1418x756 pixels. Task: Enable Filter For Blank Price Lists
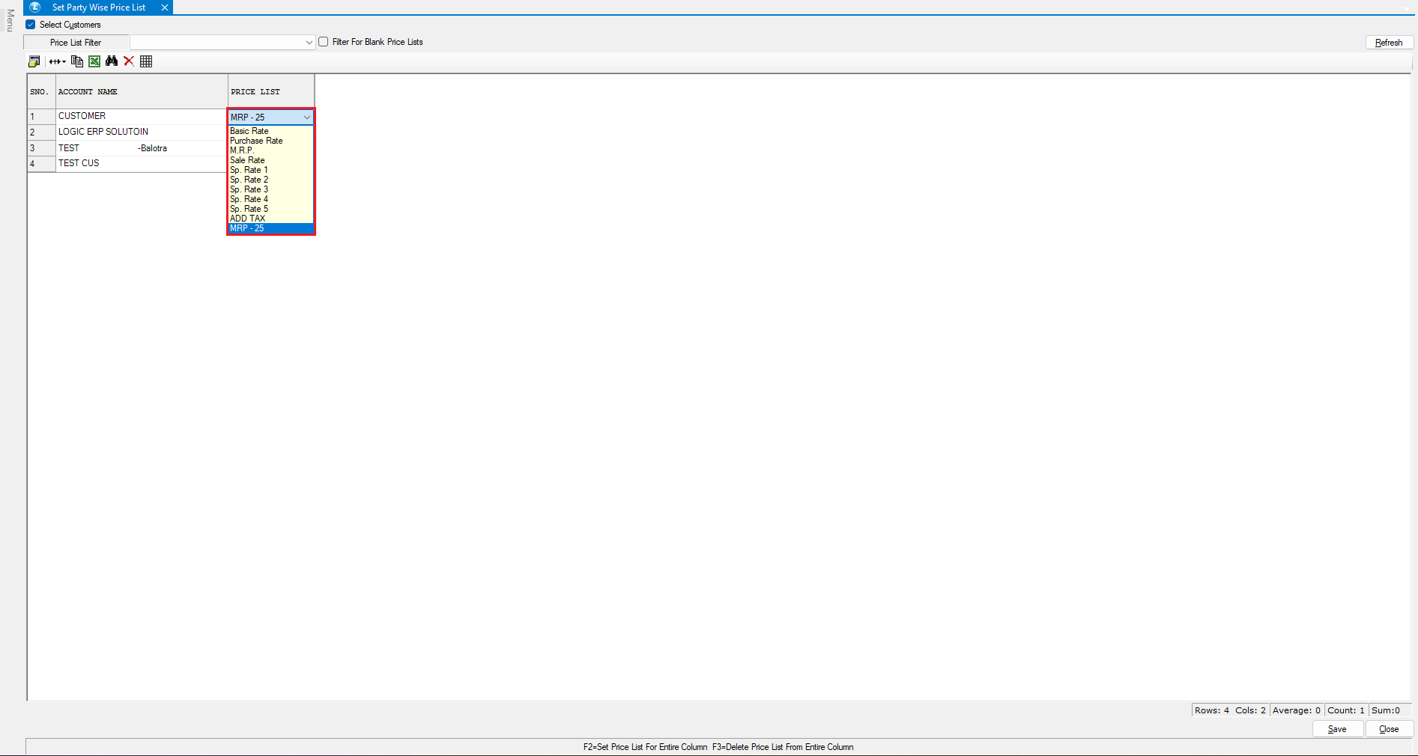click(x=324, y=42)
